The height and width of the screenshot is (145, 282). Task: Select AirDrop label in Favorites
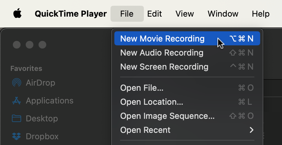point(40,83)
